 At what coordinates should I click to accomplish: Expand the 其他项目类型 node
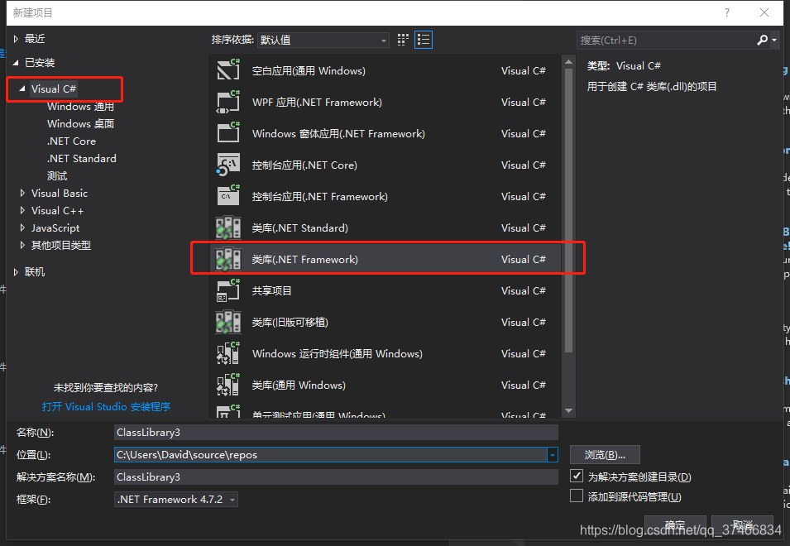22,246
